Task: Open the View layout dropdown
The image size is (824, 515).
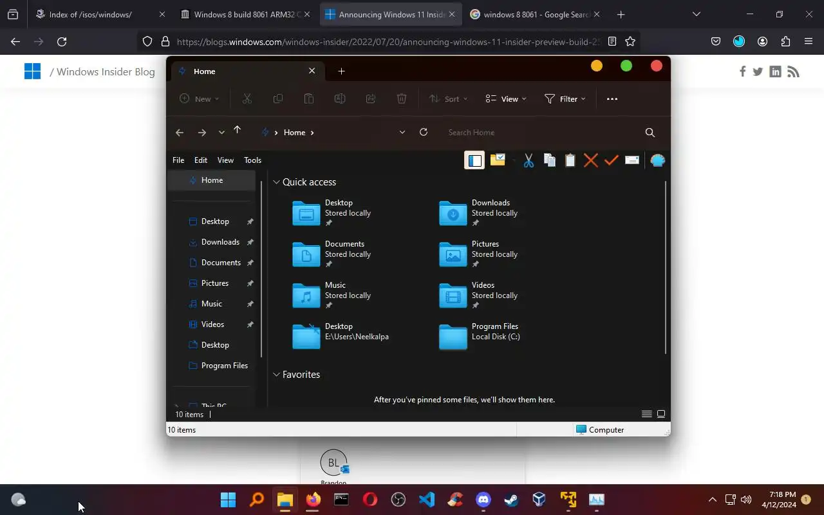Action: point(506,98)
